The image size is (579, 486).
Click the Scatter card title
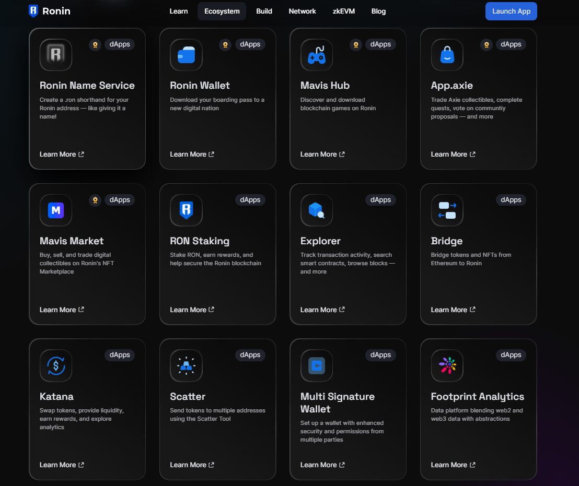coord(188,396)
